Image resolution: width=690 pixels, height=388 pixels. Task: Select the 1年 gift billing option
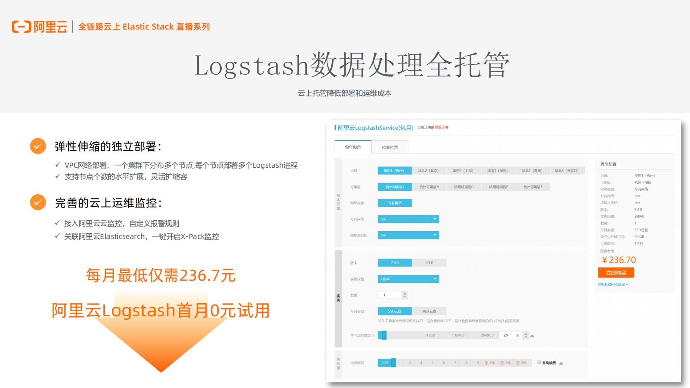click(x=490, y=363)
